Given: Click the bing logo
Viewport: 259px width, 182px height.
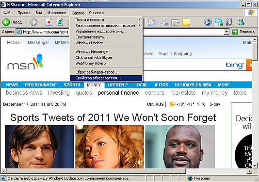Looking at the screenshot, I should (x=235, y=65).
